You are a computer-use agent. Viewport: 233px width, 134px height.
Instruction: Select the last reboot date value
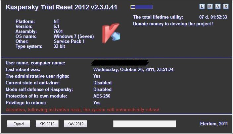point(133,70)
